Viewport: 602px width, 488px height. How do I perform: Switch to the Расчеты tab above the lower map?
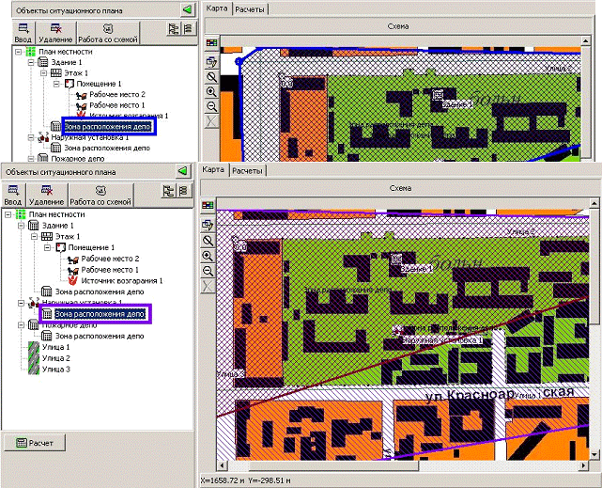tap(249, 170)
